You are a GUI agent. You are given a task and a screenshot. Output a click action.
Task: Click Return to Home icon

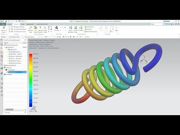coord(4,28)
